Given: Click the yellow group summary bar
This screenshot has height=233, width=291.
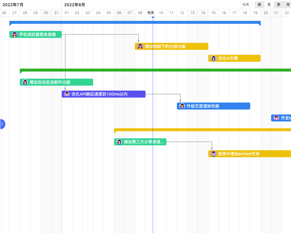Looking at the screenshot, I should [x=201, y=128].
